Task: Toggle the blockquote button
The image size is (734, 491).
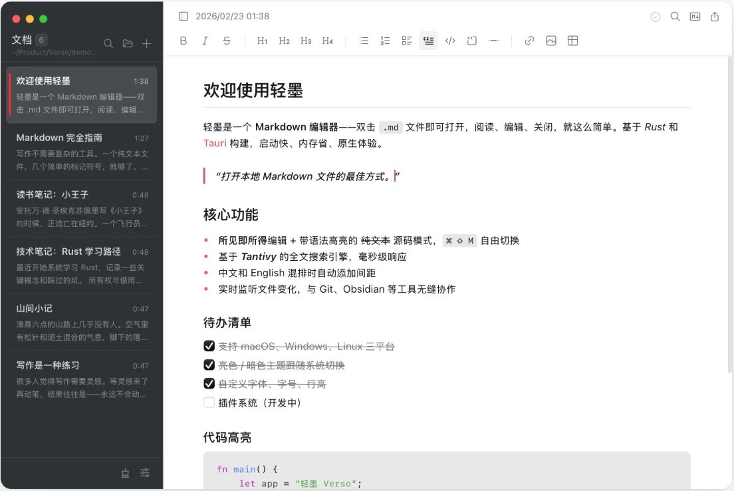Action: (x=428, y=41)
